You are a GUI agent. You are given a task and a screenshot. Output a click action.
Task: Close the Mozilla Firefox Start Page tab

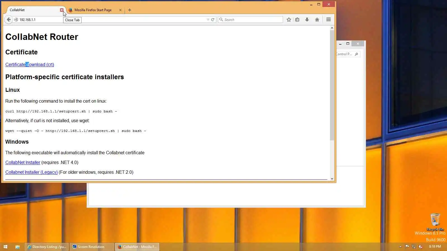pos(120,10)
